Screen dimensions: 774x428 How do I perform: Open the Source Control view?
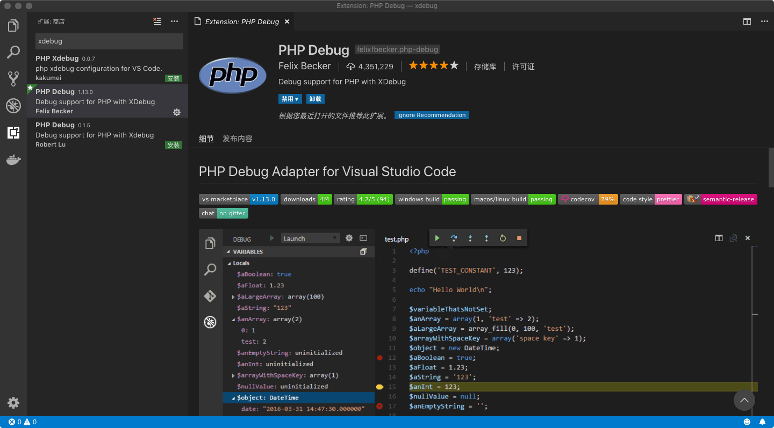(13, 78)
